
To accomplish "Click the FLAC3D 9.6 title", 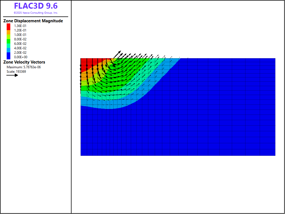I will coord(36,6).
